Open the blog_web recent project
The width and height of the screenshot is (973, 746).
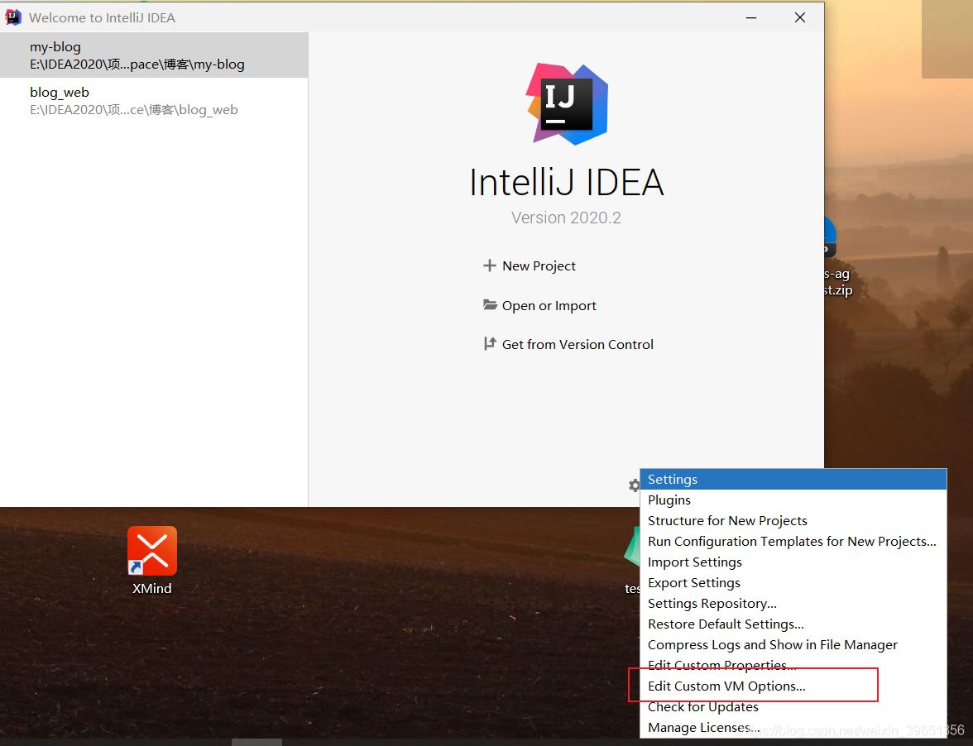[x=154, y=100]
